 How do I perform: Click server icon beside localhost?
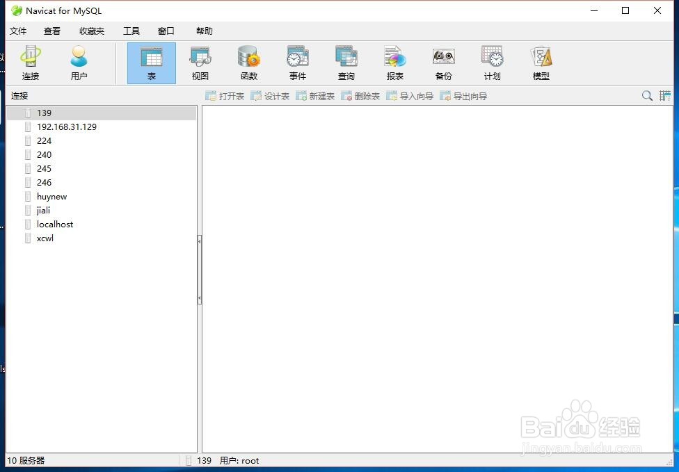(x=28, y=224)
